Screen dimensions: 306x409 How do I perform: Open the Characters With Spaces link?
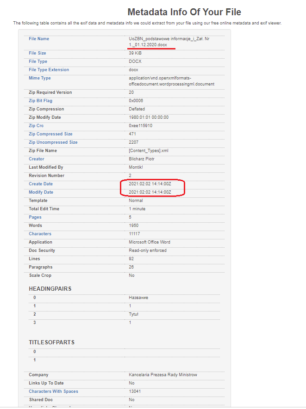click(53, 391)
